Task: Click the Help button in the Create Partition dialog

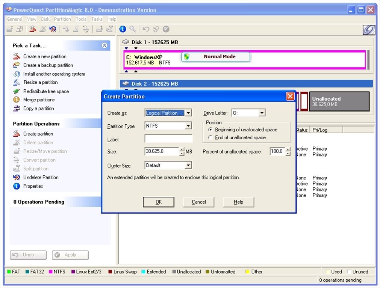Action: click(x=238, y=202)
